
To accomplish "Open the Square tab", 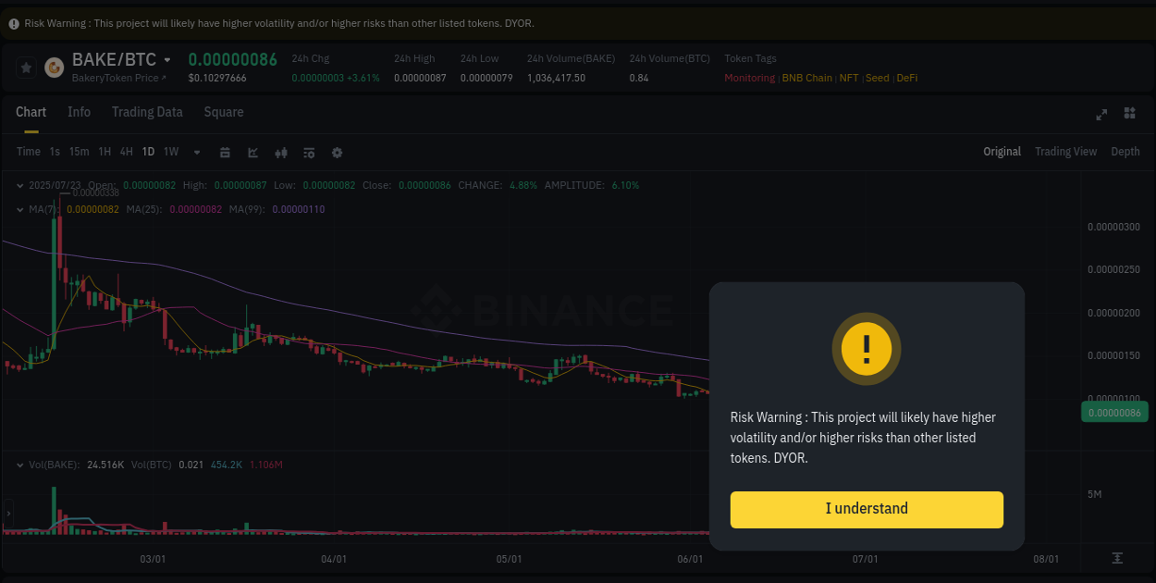I will (x=223, y=112).
